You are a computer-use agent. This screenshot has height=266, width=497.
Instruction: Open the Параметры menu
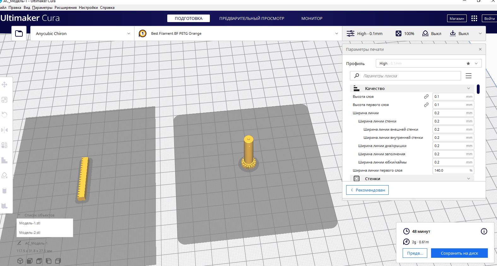coord(42,8)
